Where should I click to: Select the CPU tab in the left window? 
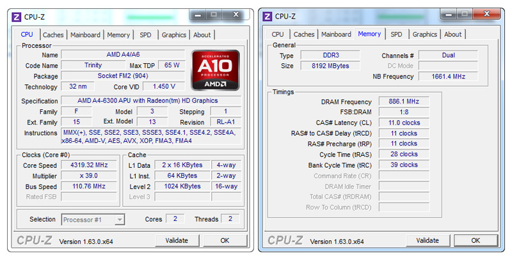[27, 34]
